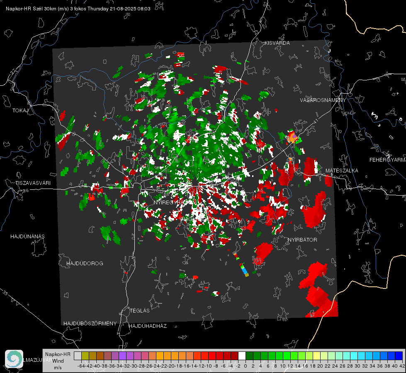Select the deep blue swatch left of 42

pos(399,356)
